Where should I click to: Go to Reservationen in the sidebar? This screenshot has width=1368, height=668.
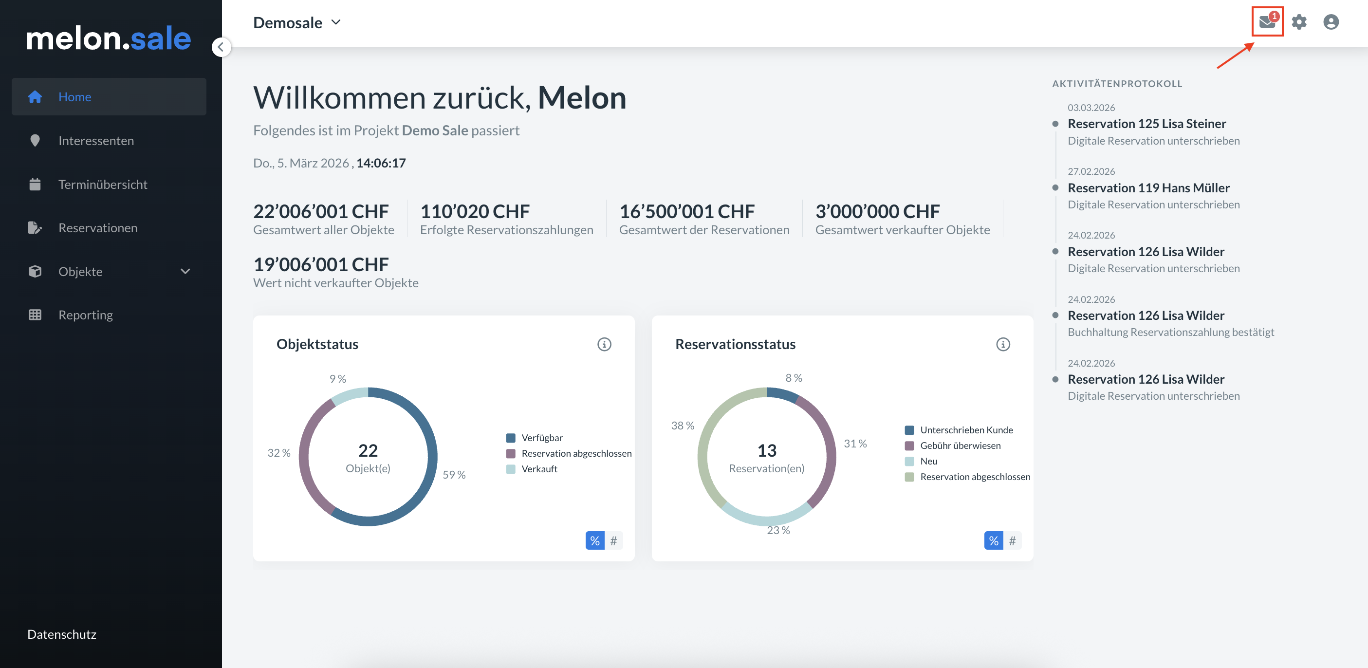coord(98,228)
